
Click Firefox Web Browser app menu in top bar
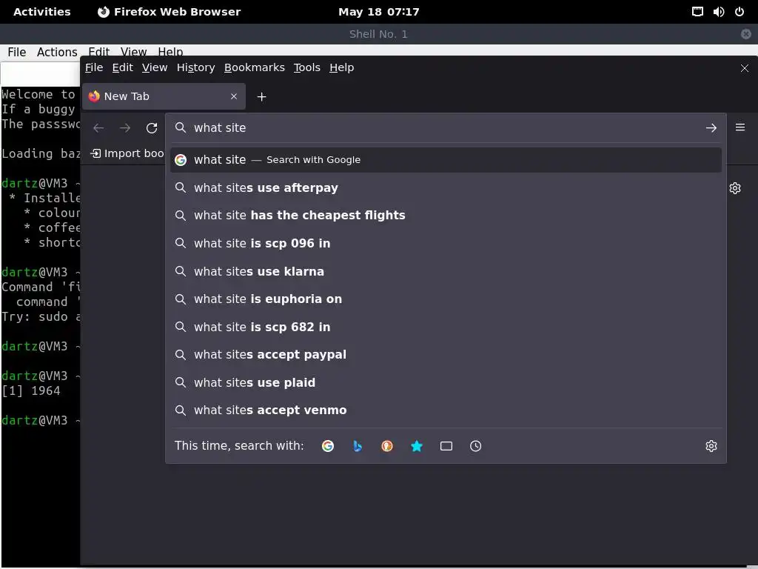tap(170, 12)
